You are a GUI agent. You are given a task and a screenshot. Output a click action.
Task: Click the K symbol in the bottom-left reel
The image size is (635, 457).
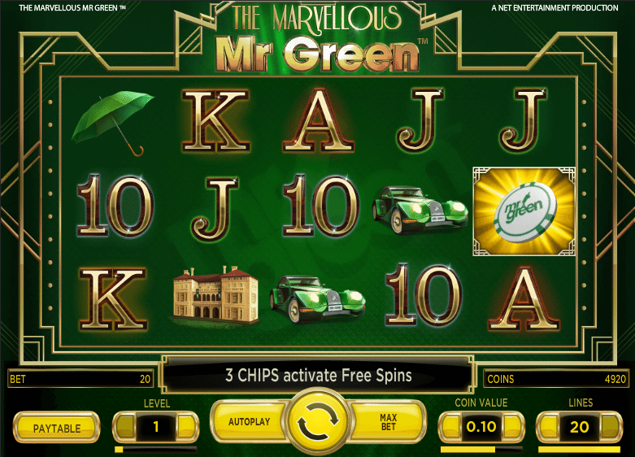(113, 298)
